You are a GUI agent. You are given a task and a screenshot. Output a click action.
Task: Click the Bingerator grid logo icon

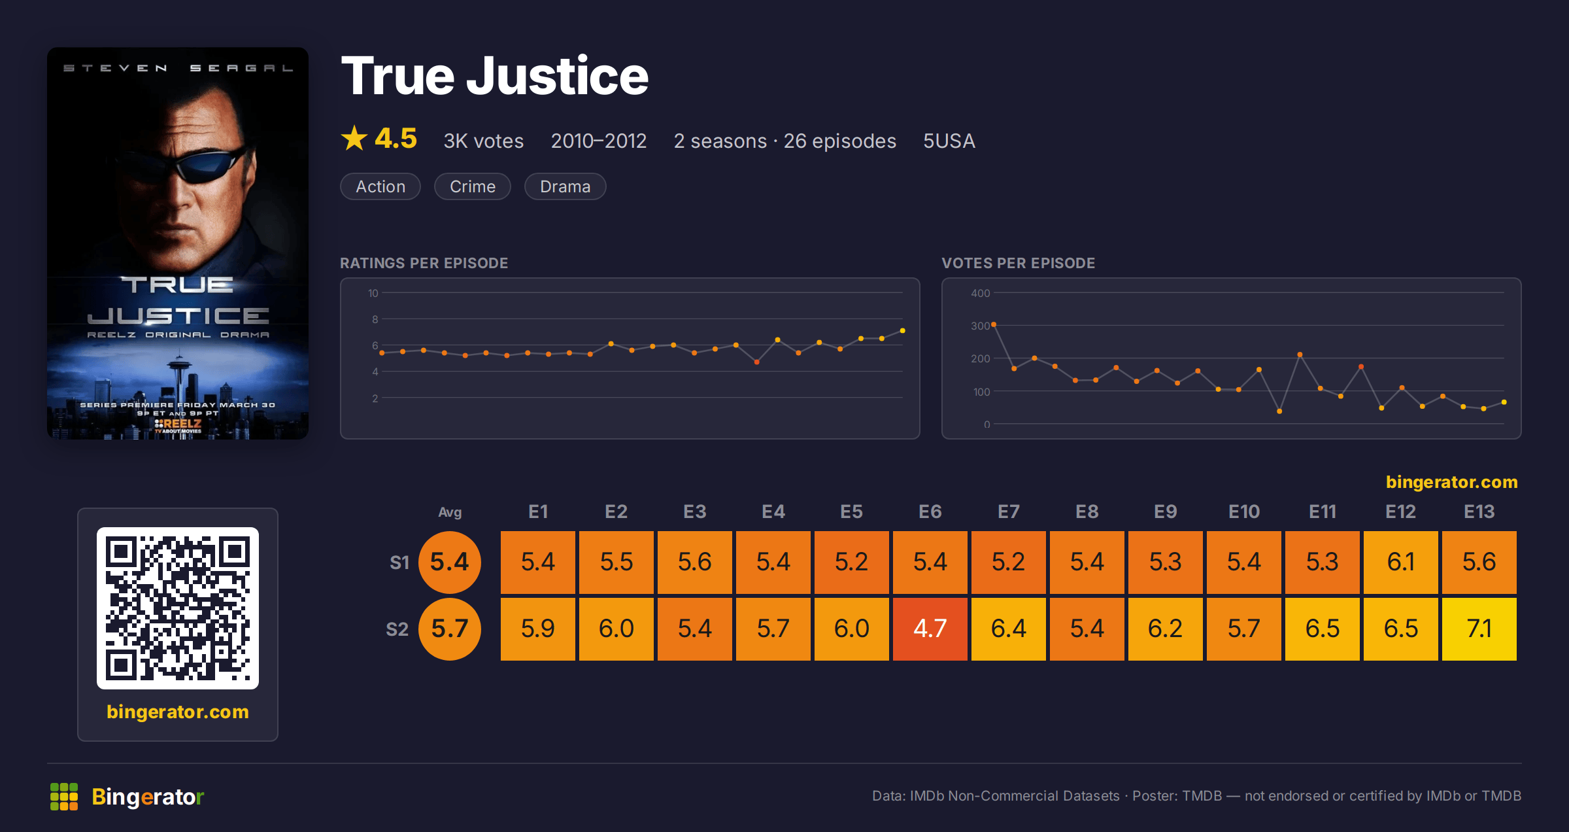tap(64, 796)
